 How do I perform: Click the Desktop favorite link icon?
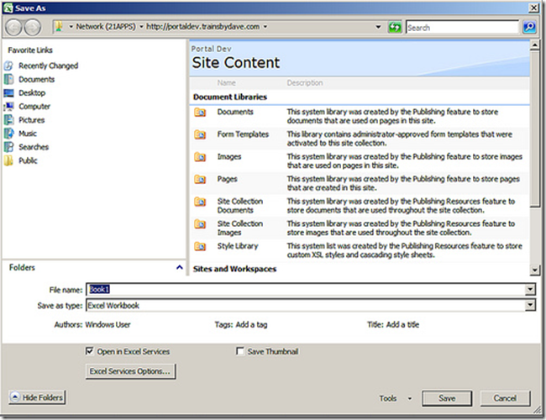point(8,92)
